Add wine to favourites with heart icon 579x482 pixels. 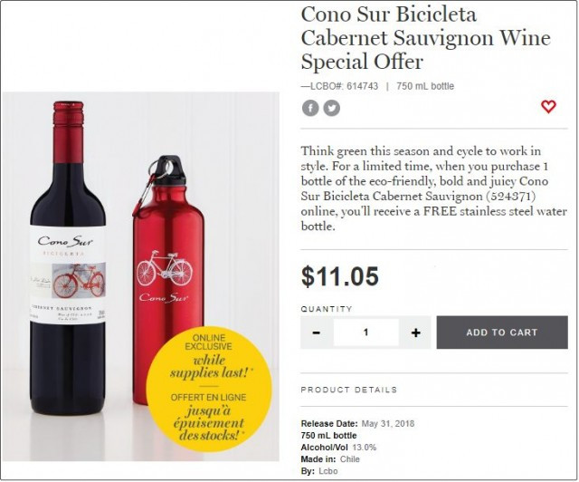coord(548,107)
